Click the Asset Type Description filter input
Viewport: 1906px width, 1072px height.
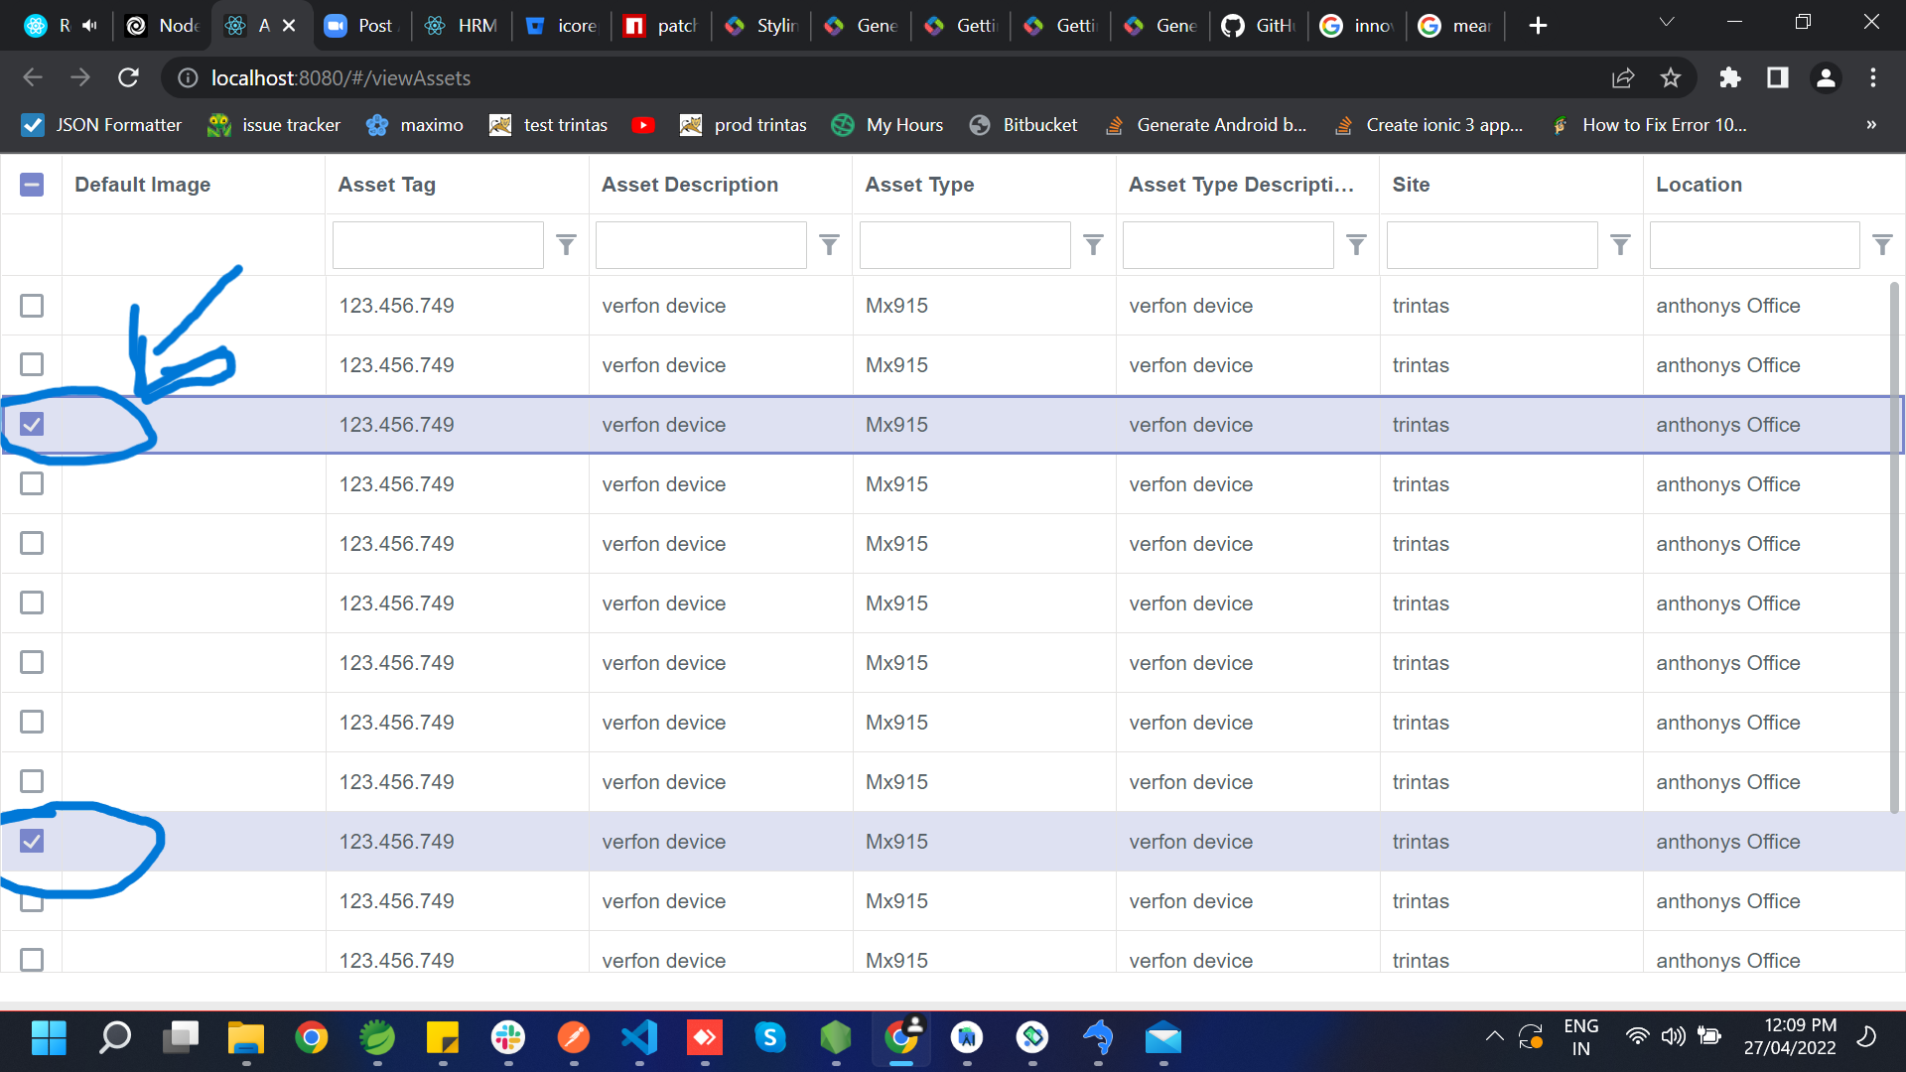1227,245
